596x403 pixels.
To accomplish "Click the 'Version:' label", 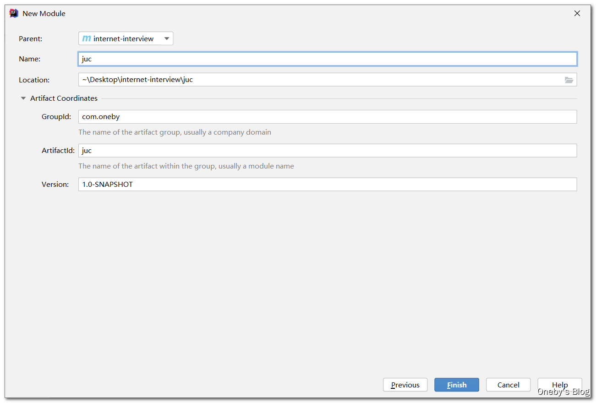I will (x=55, y=185).
